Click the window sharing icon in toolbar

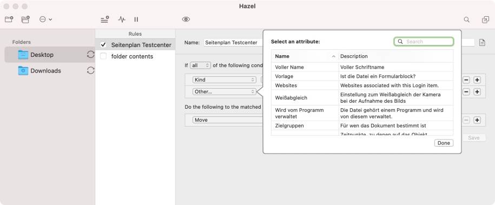485,19
